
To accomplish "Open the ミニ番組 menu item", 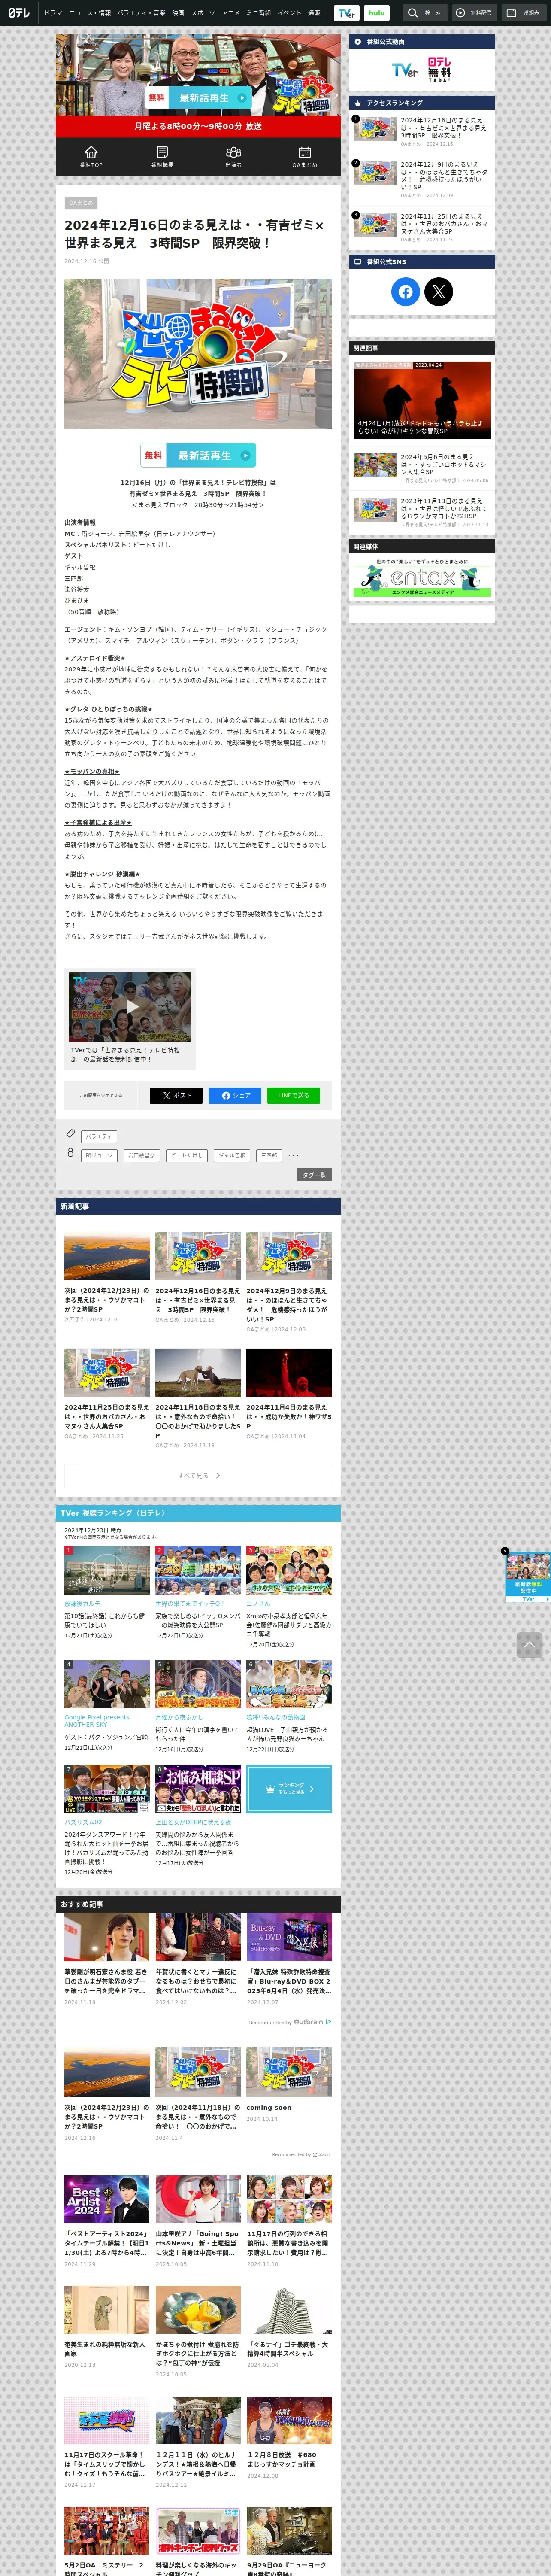I will point(259,13).
